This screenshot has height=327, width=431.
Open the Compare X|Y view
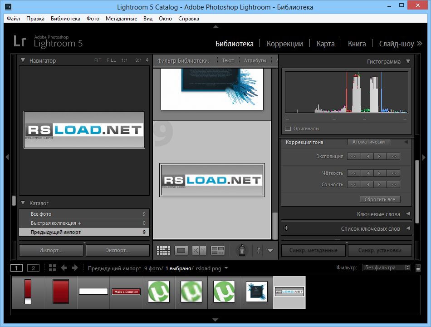199,251
